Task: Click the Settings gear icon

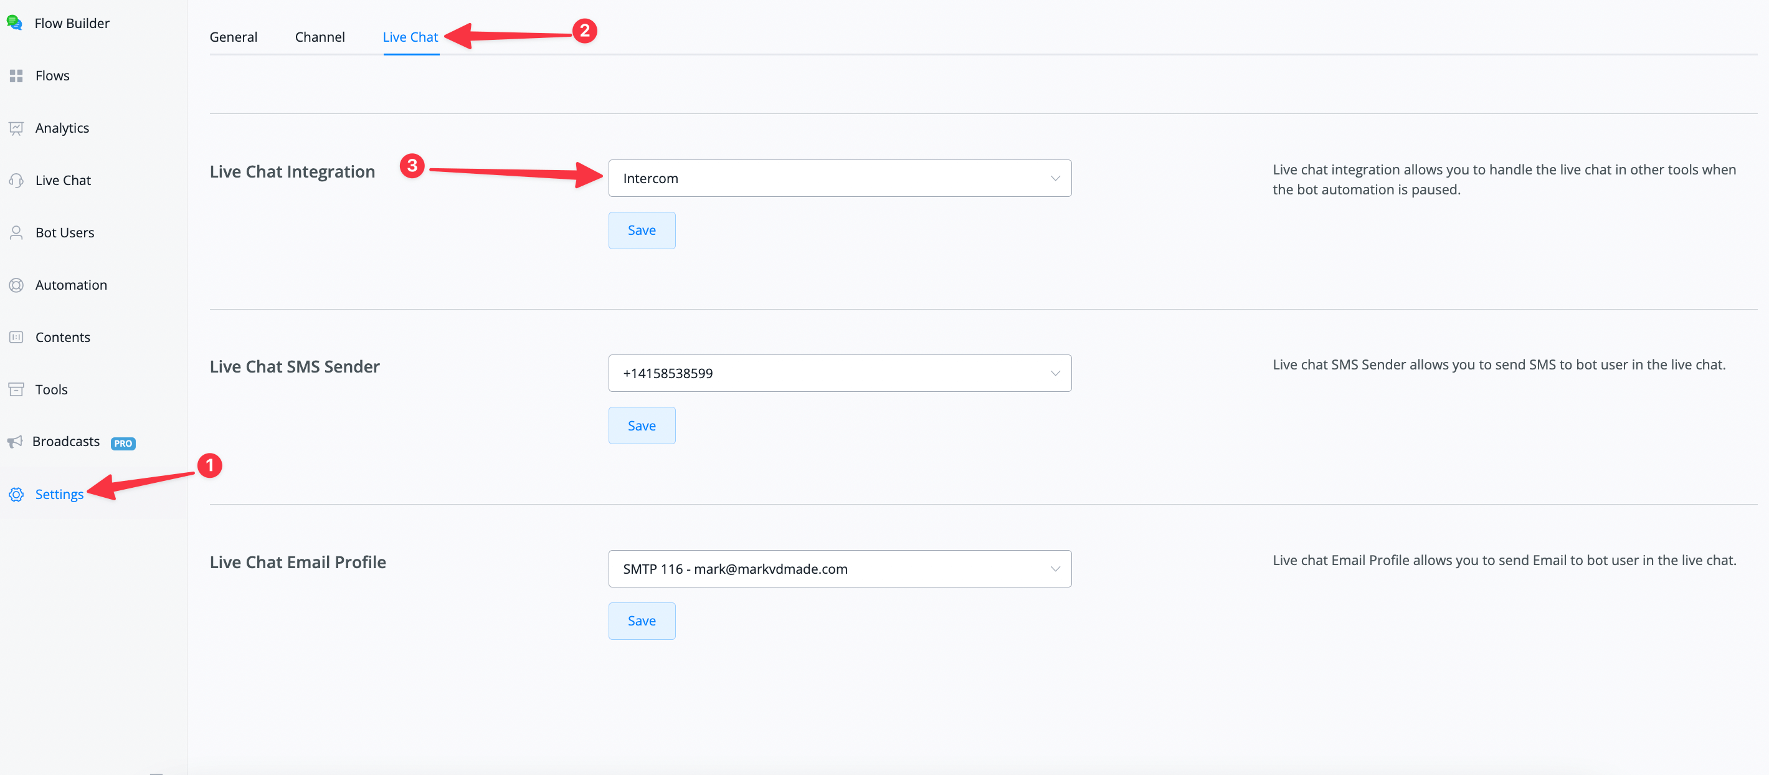Action: (16, 494)
